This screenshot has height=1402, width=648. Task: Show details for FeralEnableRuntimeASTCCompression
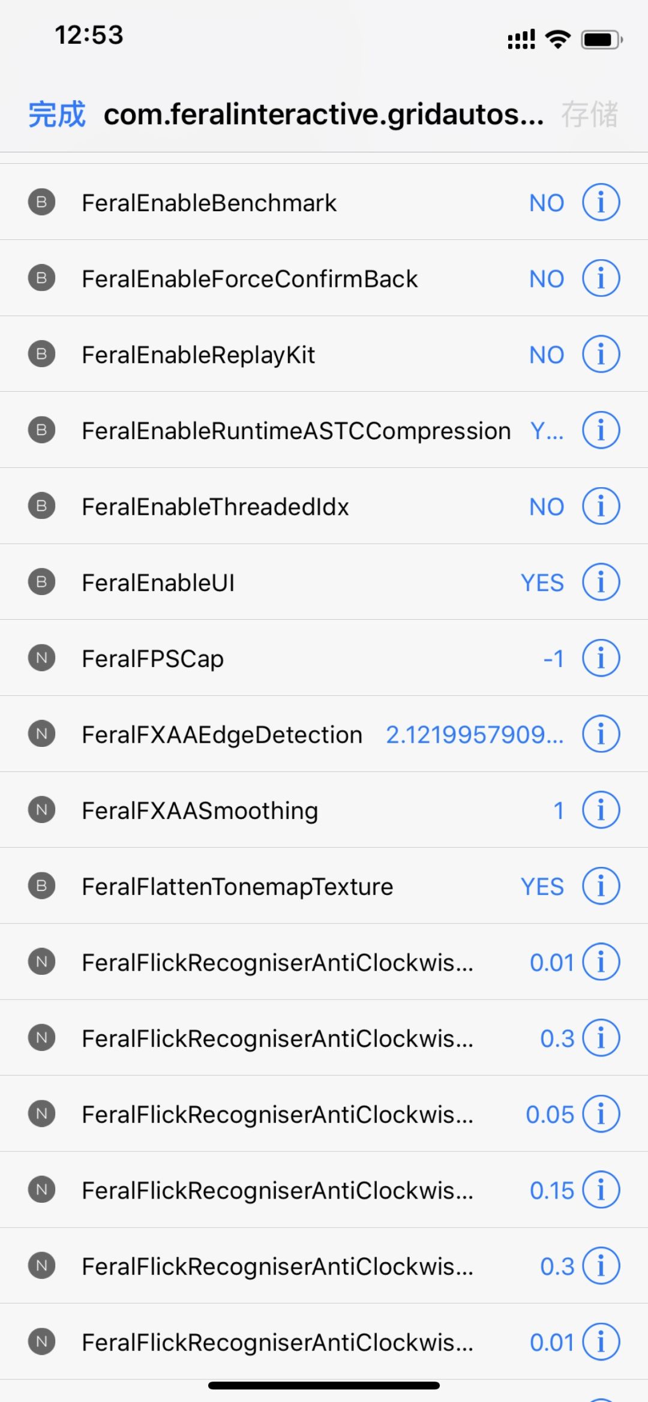point(601,430)
